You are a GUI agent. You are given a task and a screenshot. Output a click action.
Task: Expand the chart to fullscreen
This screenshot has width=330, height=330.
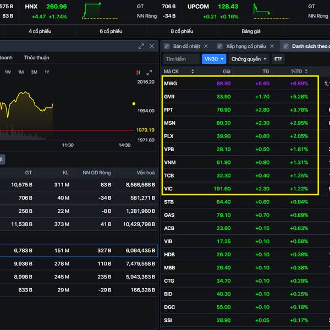(x=148, y=72)
